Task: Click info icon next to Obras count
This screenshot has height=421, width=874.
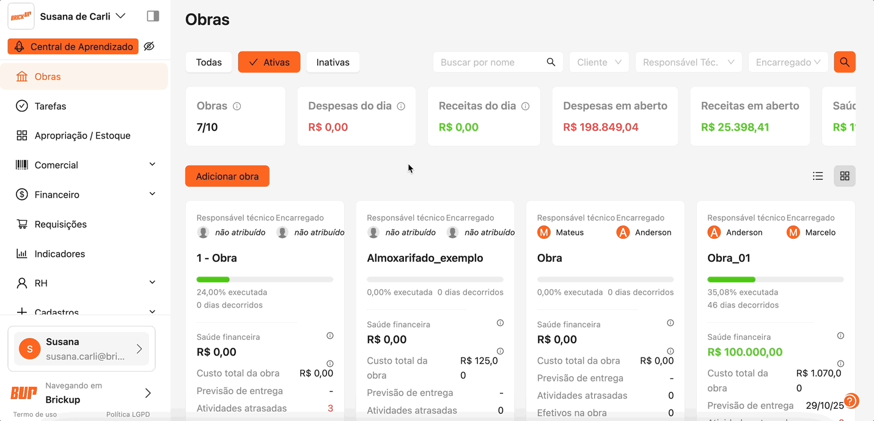Action: point(237,106)
